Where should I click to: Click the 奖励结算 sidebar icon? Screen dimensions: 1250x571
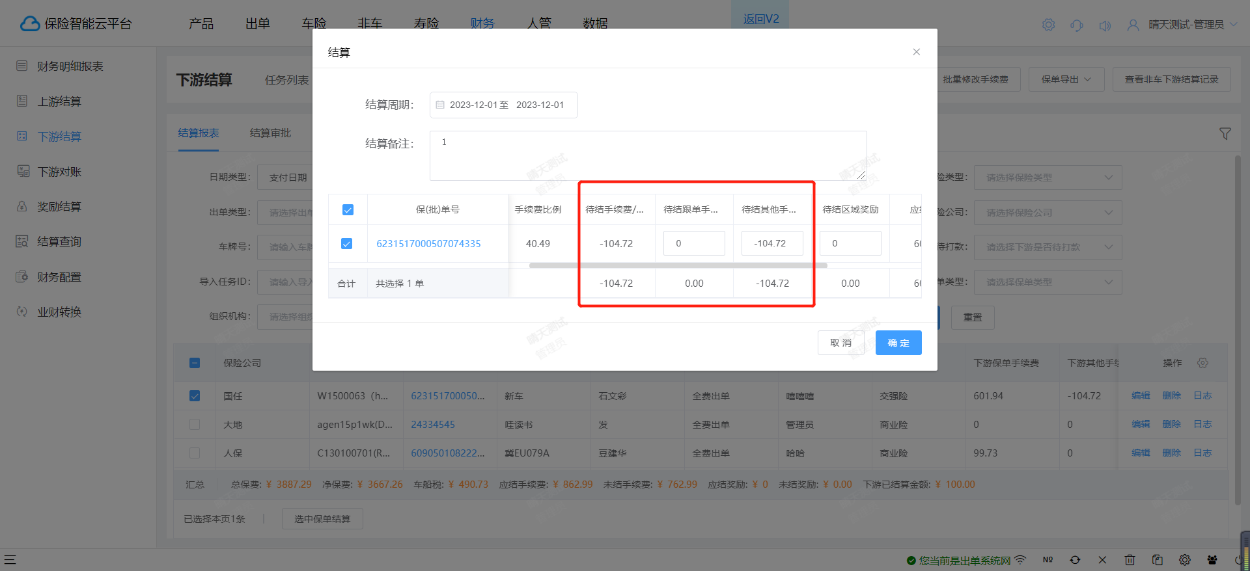point(22,206)
